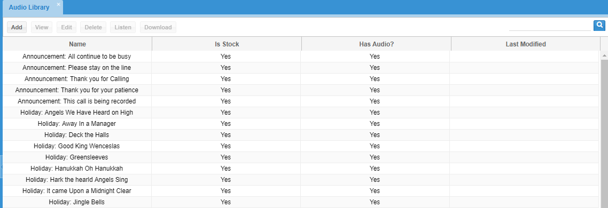Focus the search text field
608x208 pixels.
click(x=550, y=26)
